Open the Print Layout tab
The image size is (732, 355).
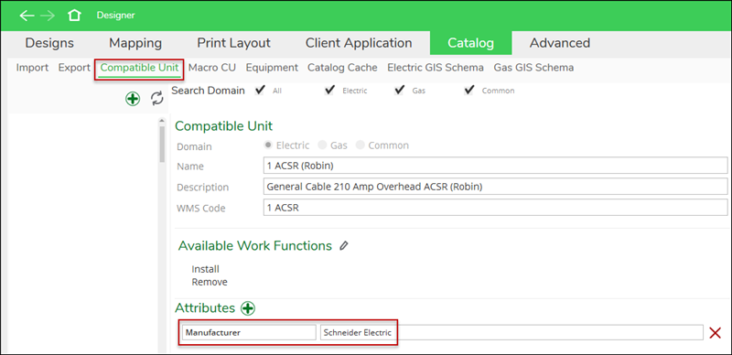(233, 43)
